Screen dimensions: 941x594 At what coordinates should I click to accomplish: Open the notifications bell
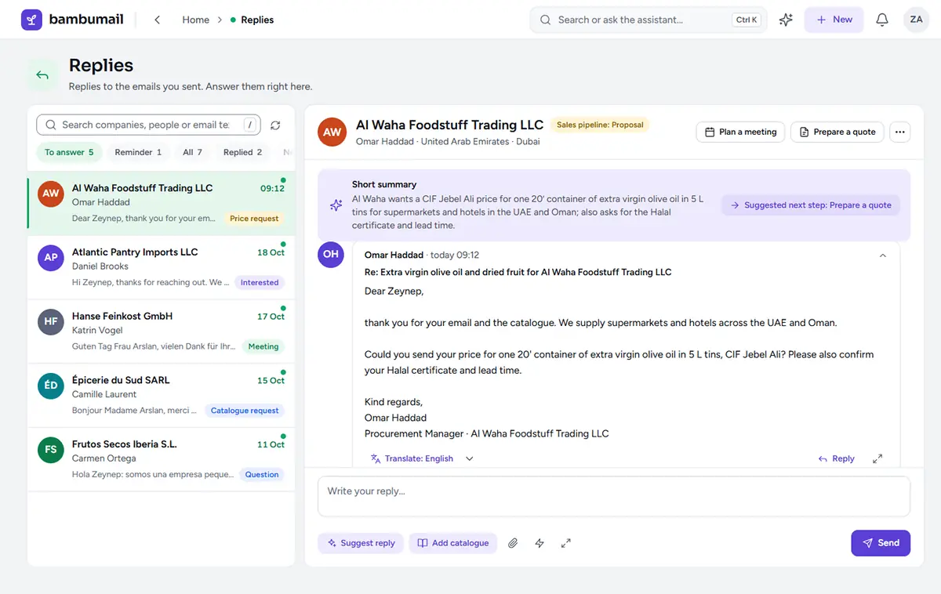882,20
